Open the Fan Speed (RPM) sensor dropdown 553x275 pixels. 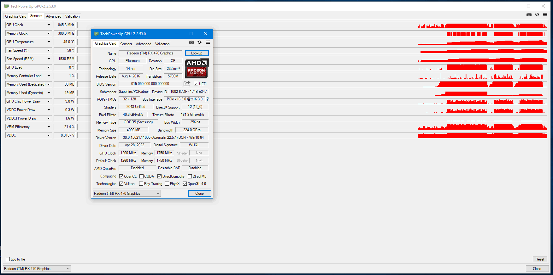click(49, 59)
